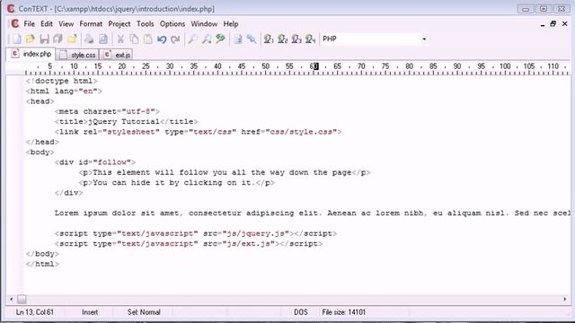The width and height of the screenshot is (575, 323).
Task: Click the '<!doctype html>' code line
Action: [x=62, y=81]
